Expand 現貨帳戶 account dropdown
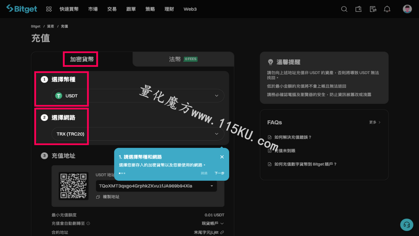This screenshot has height=236, width=419. [213, 223]
